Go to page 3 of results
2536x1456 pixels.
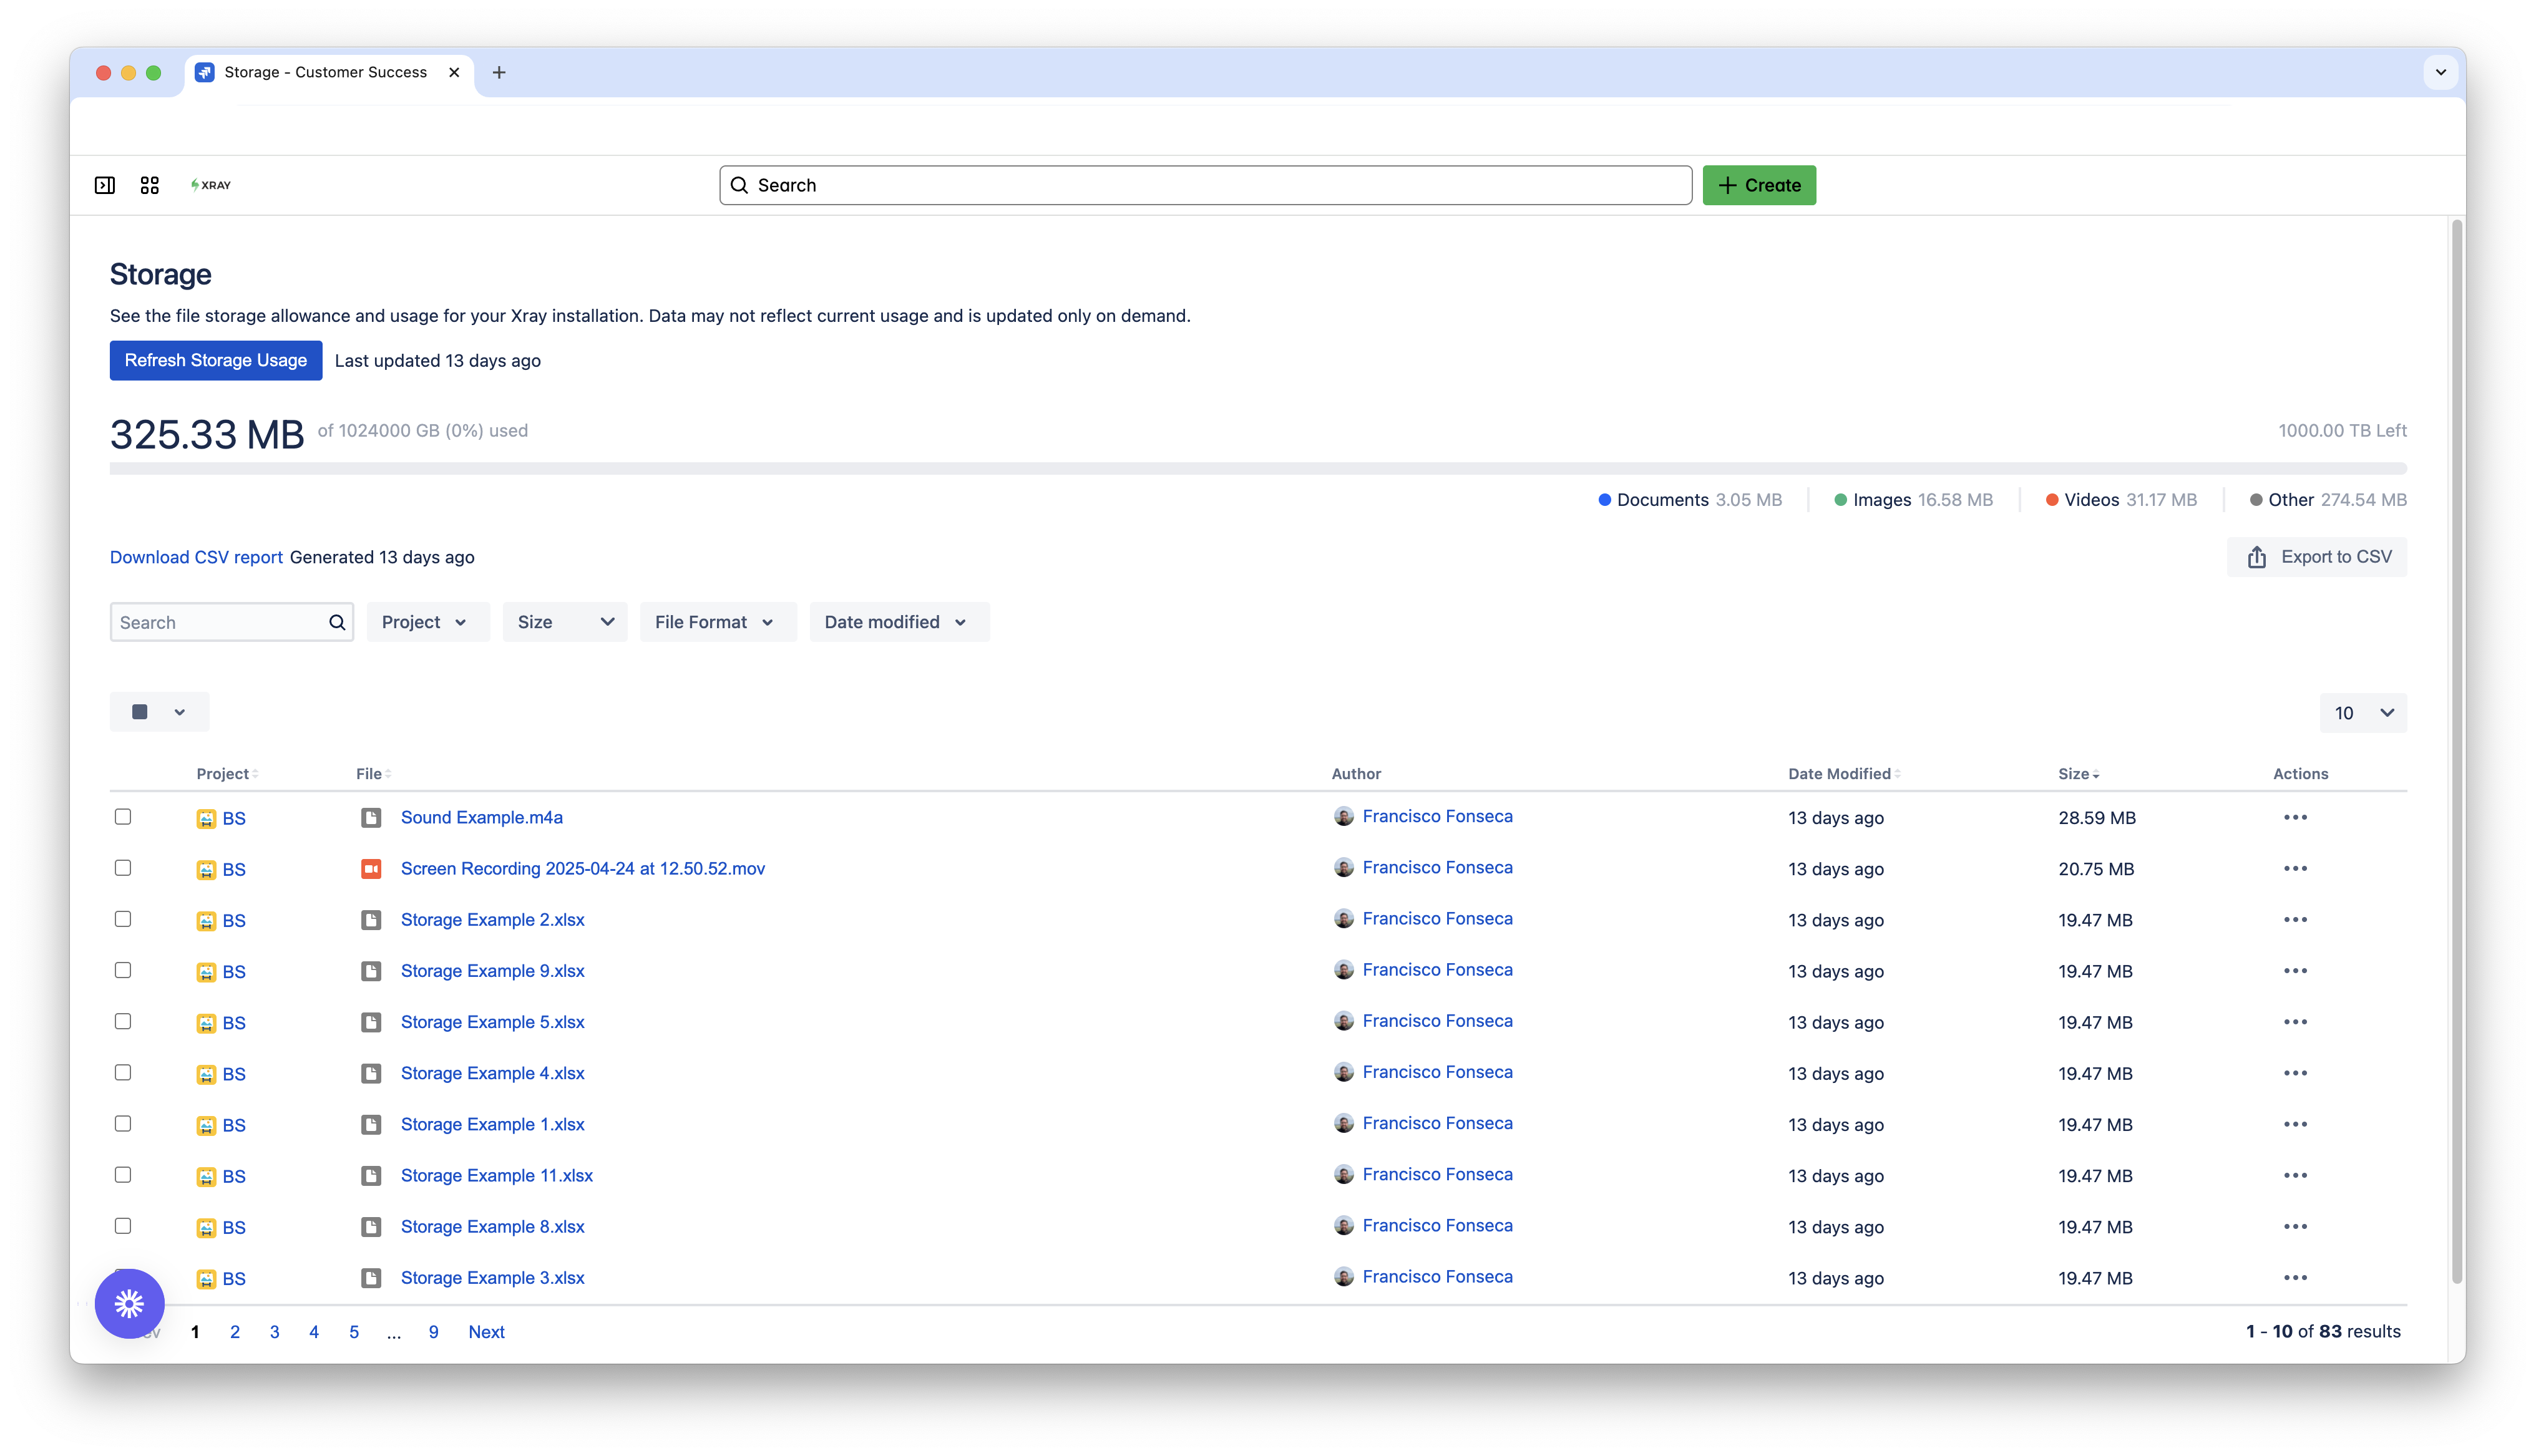[x=274, y=1332]
